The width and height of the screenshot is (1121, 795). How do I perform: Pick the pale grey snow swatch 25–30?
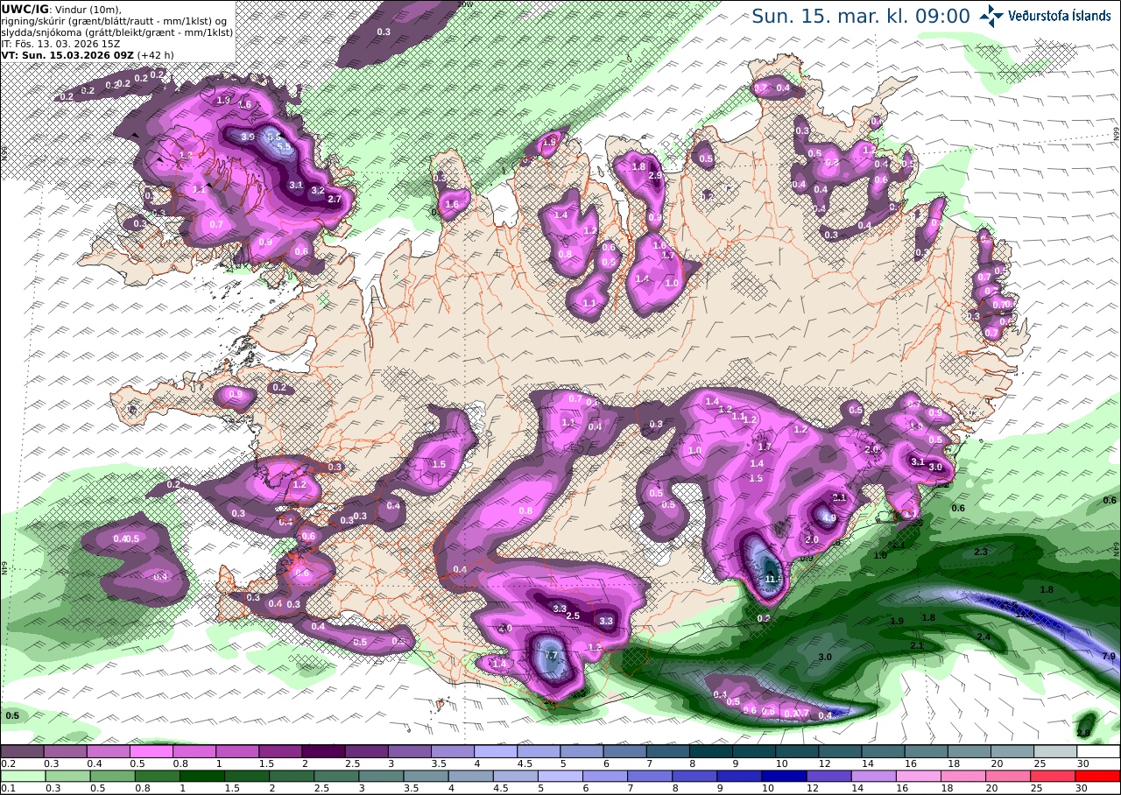[x=1055, y=751]
